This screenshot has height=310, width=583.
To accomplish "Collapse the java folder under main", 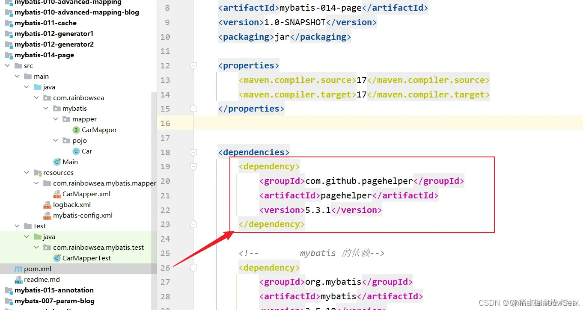I will 27,87.
